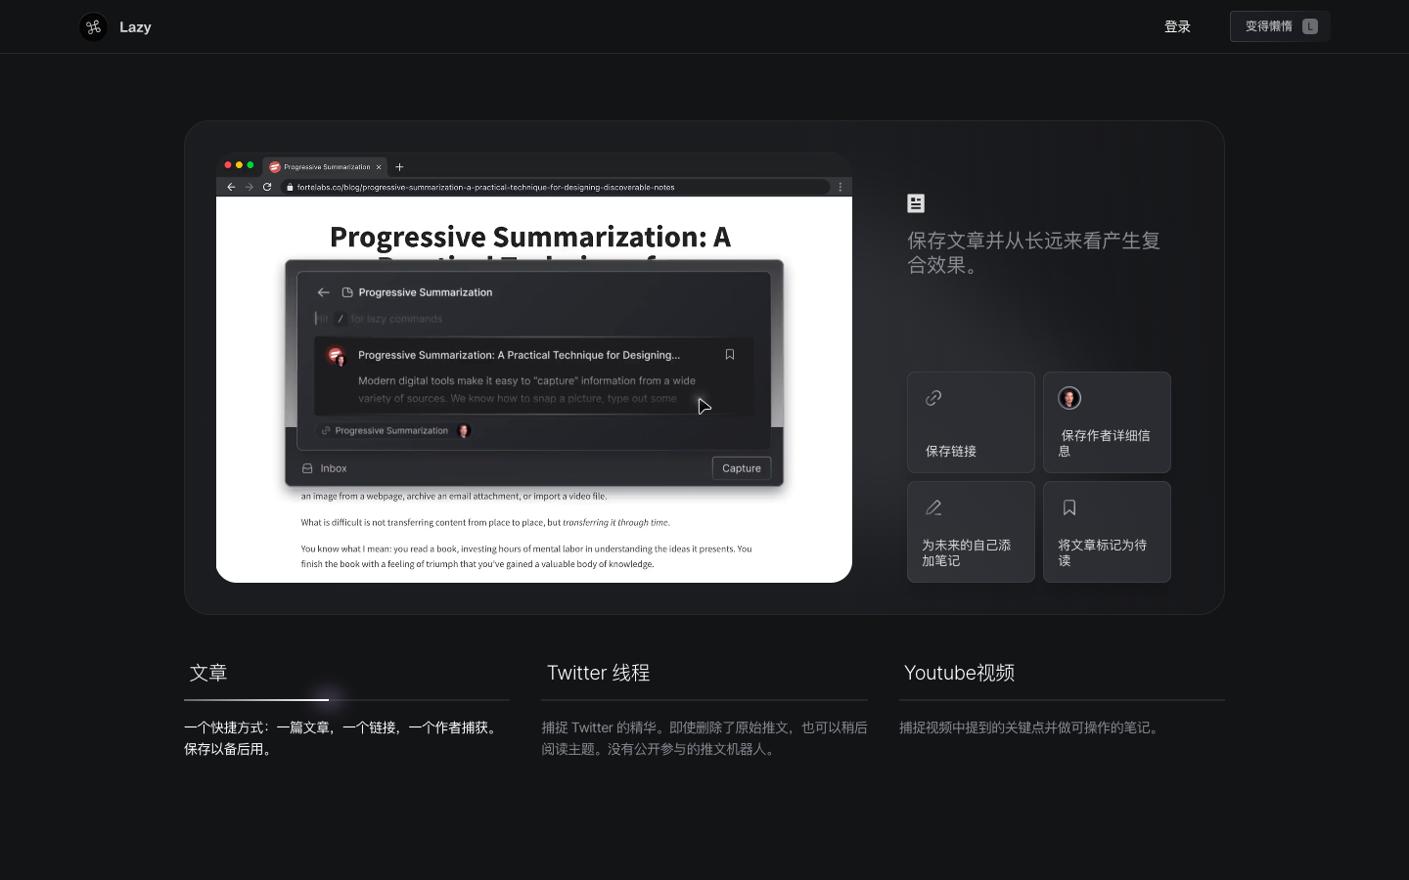Click the Capture button in the demo popup
The height and width of the screenshot is (880, 1409).
pos(742,468)
